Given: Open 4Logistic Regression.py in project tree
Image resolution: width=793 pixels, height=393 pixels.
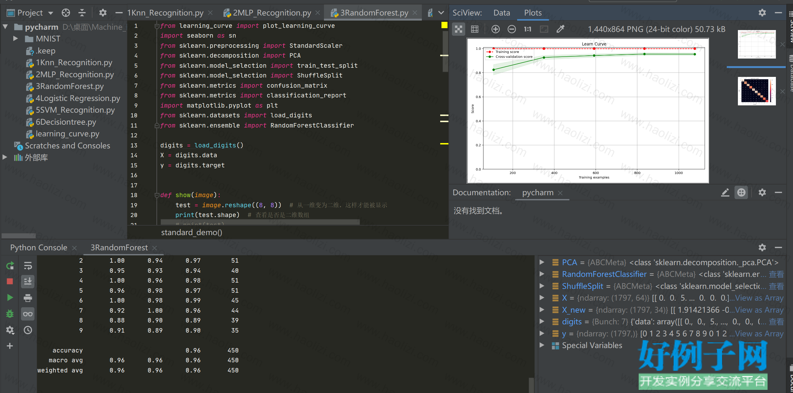Looking at the screenshot, I should (x=78, y=98).
